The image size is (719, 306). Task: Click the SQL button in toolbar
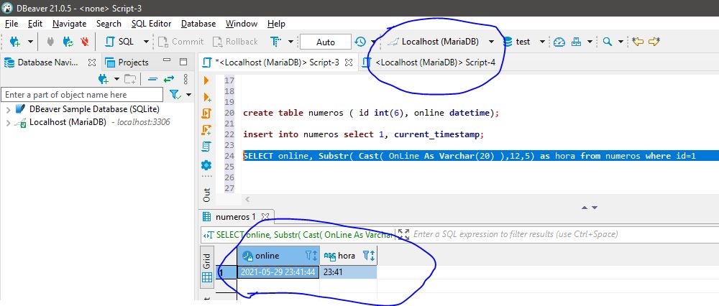pyautogui.click(x=121, y=42)
